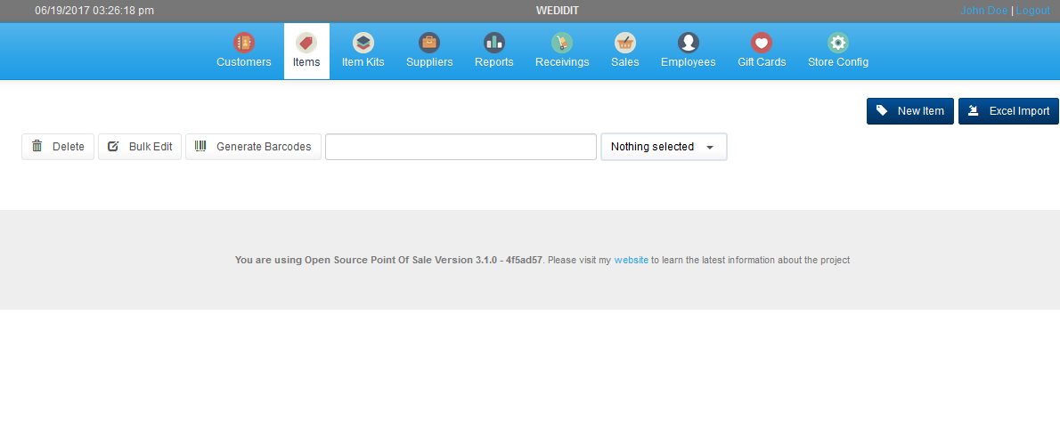Open the John Doe user link
The height and width of the screenshot is (443, 1060).
click(x=983, y=11)
